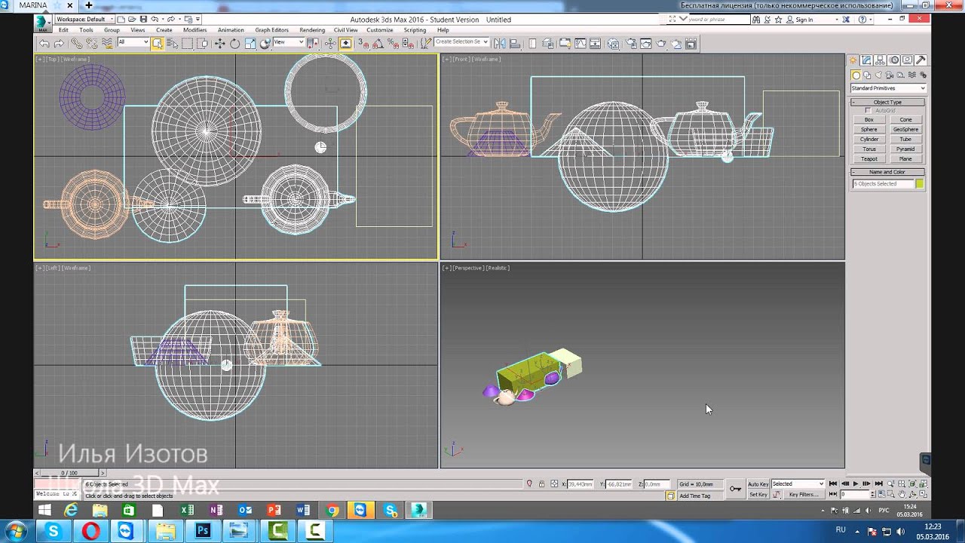Click the Play Animation button
The height and width of the screenshot is (543, 965).
coord(856,483)
